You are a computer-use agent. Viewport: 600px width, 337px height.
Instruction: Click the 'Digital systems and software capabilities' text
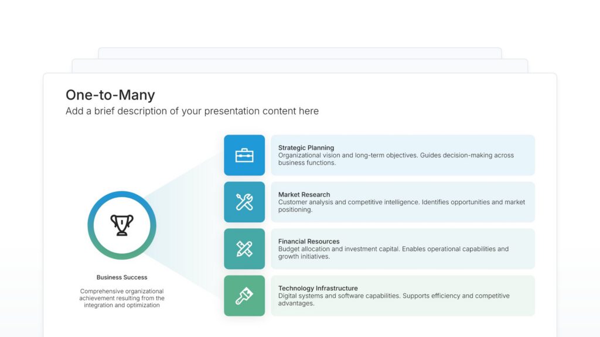394,300
